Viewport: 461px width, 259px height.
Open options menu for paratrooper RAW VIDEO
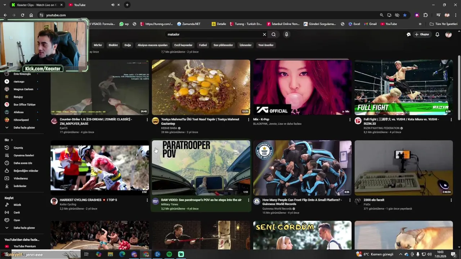(248, 200)
